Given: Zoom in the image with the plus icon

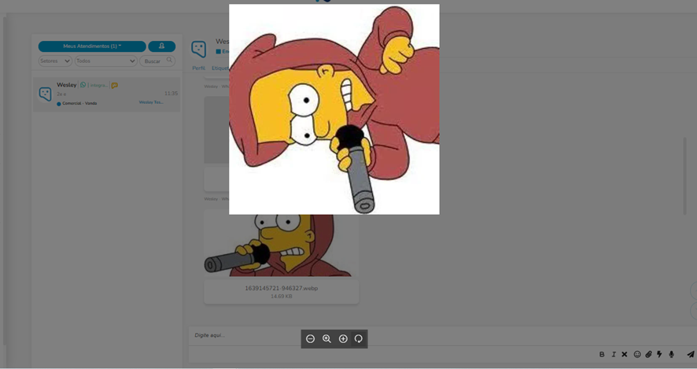Looking at the screenshot, I should (343, 339).
